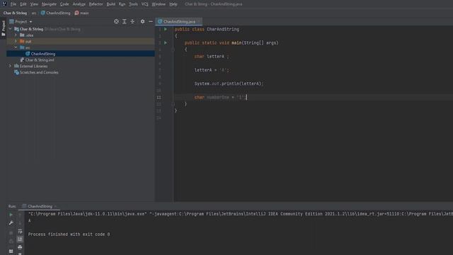Viewport: 453px width, 255px height.
Task: Expand External Libraries node
Action: point(11,66)
